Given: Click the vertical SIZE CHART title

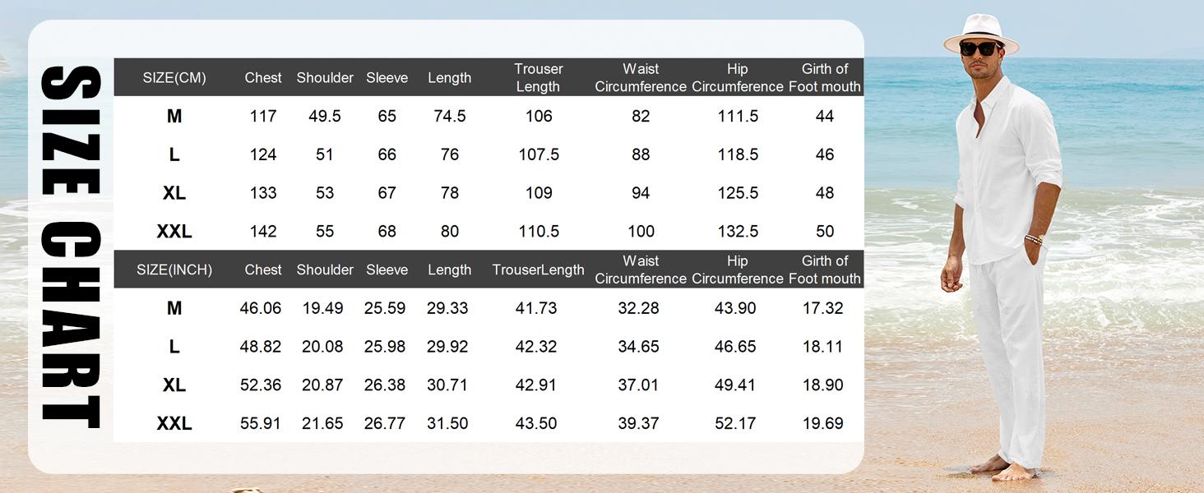Looking at the screenshot, I should [x=71, y=246].
